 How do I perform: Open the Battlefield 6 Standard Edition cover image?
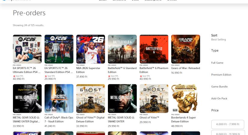tap(122, 49)
